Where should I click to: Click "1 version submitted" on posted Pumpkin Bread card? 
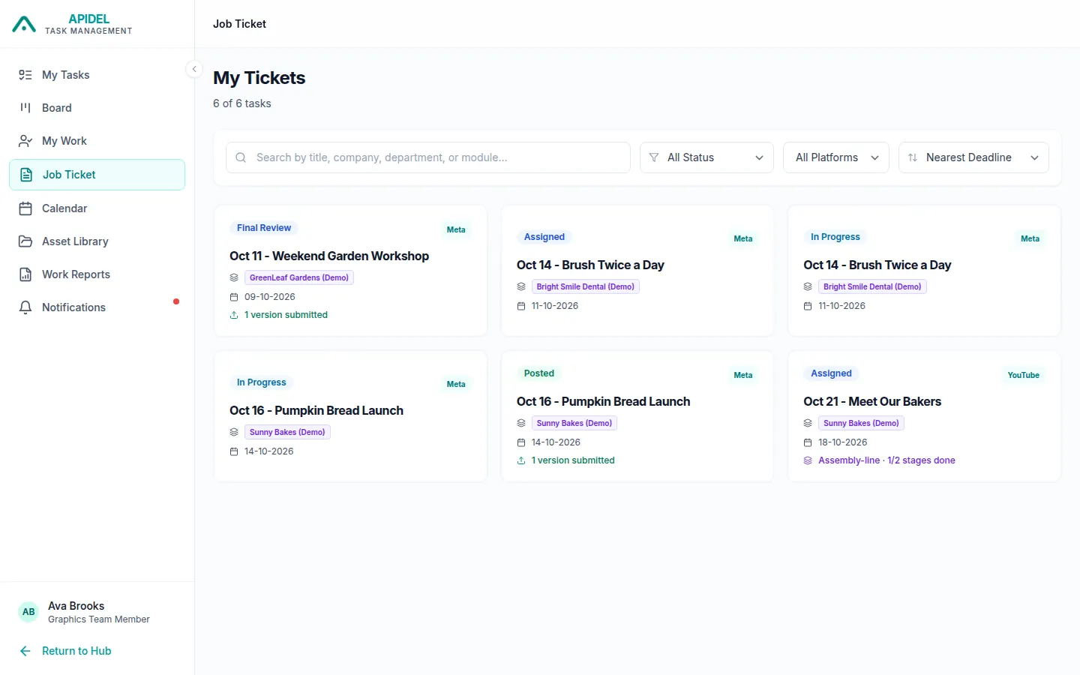click(x=573, y=460)
